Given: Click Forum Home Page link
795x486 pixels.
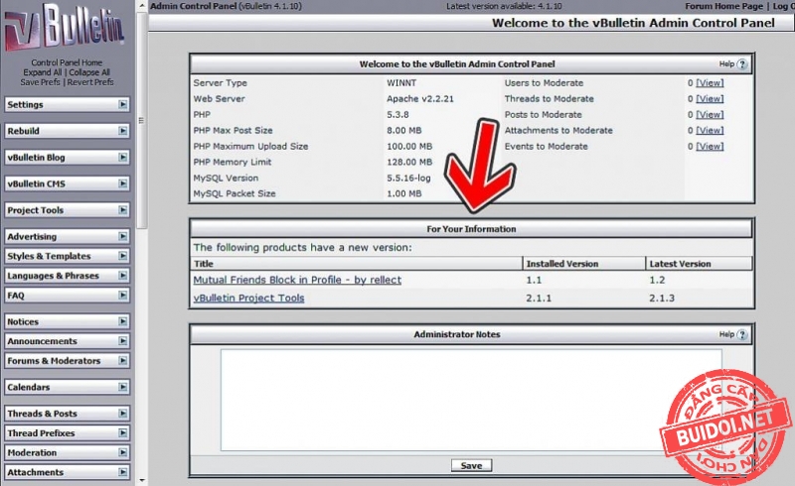Looking at the screenshot, I should click(x=721, y=6).
